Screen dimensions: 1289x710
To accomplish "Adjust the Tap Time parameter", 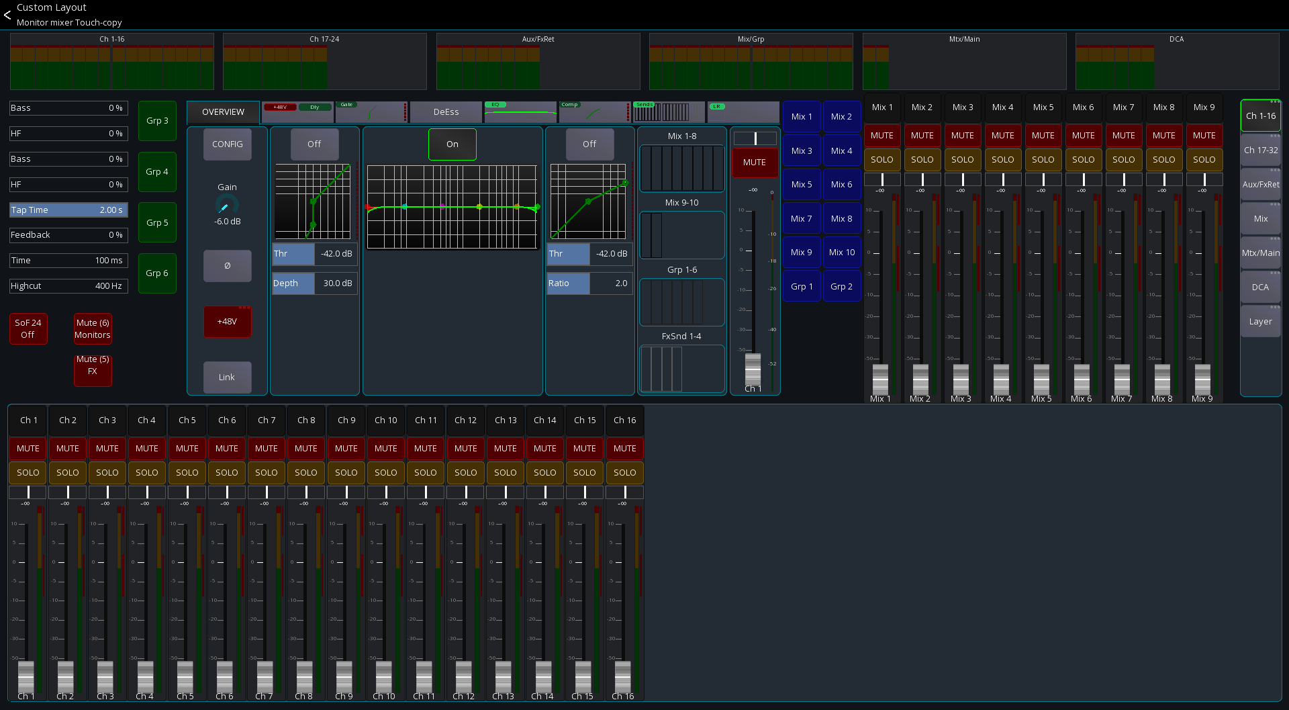I will pyautogui.click(x=68, y=210).
